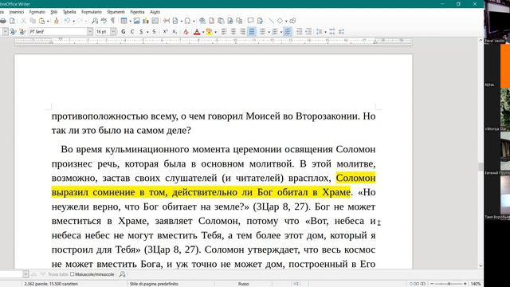
Task: Click the Insert Comment icon
Action: [x=250, y=21]
